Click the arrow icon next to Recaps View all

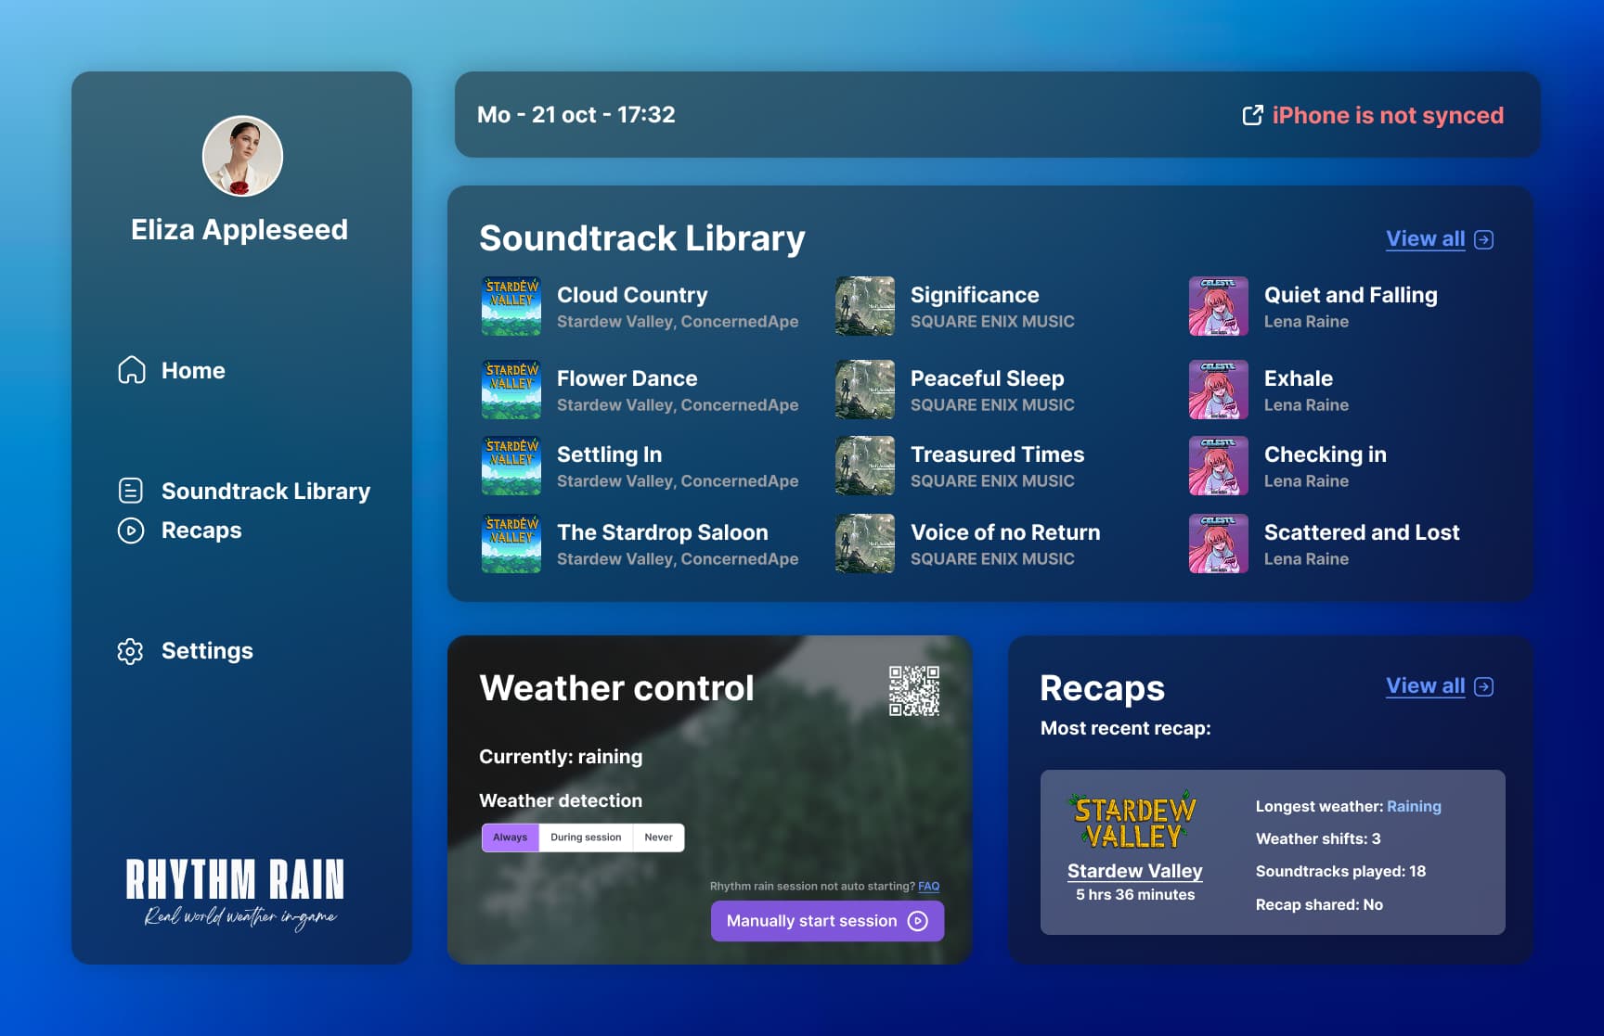pos(1484,686)
